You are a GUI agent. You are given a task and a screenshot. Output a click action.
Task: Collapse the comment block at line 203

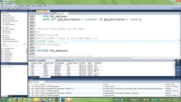[x=36, y=32]
